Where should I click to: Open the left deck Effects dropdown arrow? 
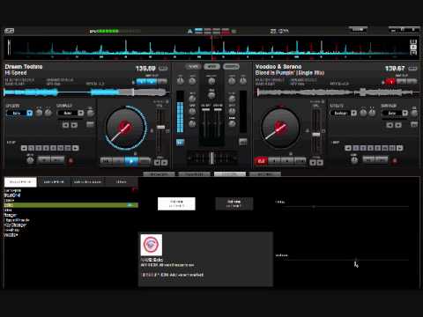[x=30, y=113]
